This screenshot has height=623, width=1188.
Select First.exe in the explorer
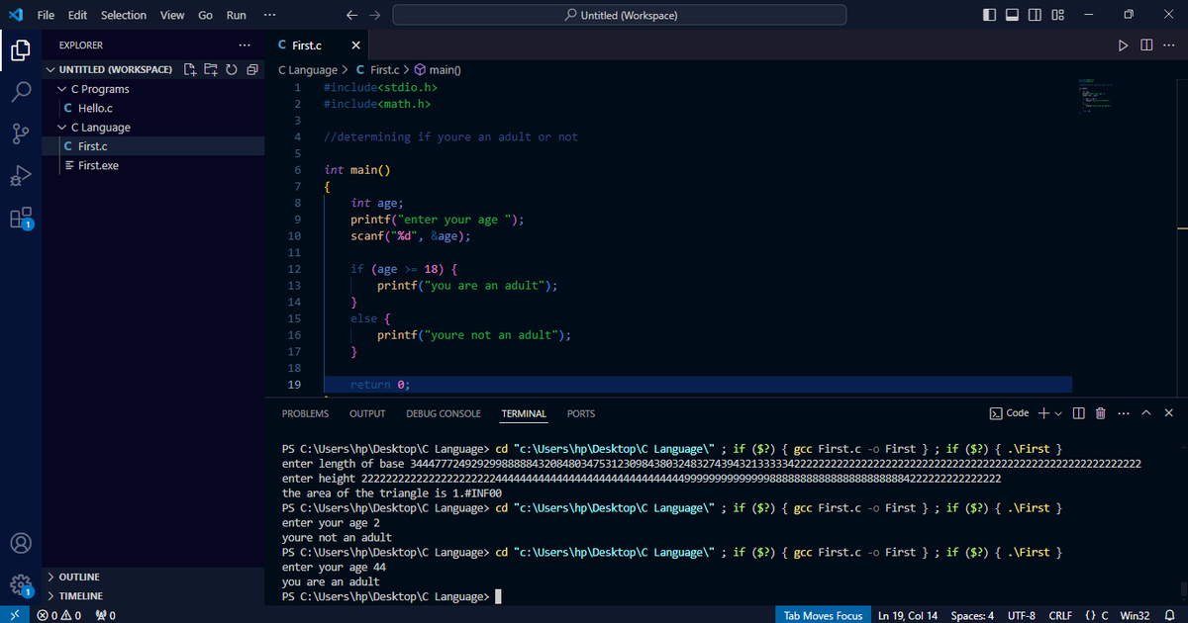(98, 165)
